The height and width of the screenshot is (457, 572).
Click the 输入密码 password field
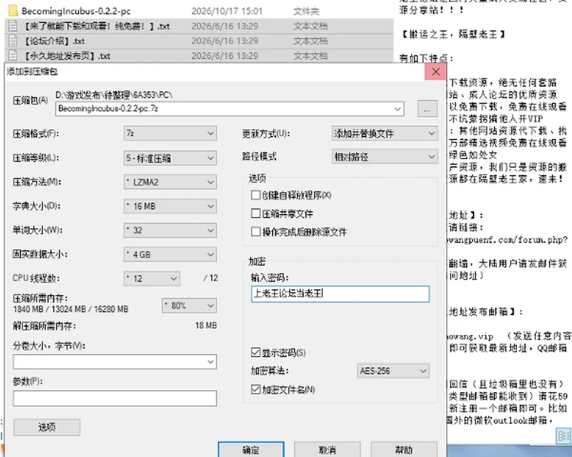coord(340,294)
